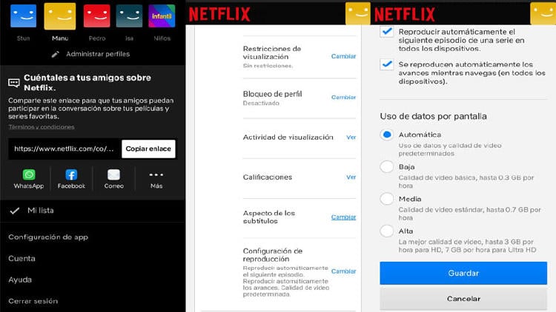The image size is (556, 312).
Task: Select the Baja data usage option
Action: [x=386, y=167]
